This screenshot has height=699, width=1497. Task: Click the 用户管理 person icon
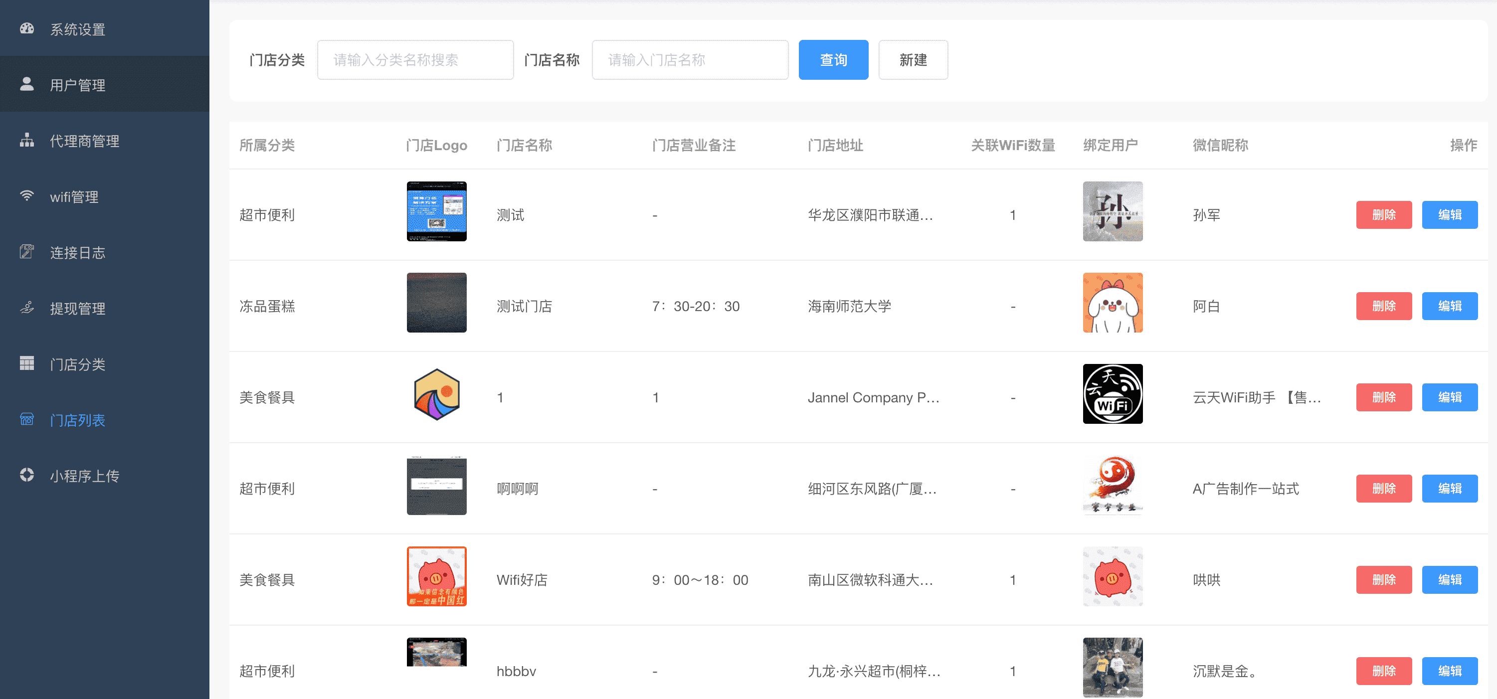27,84
